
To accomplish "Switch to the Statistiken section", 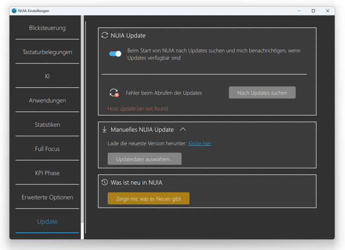I will pyautogui.click(x=47, y=125).
